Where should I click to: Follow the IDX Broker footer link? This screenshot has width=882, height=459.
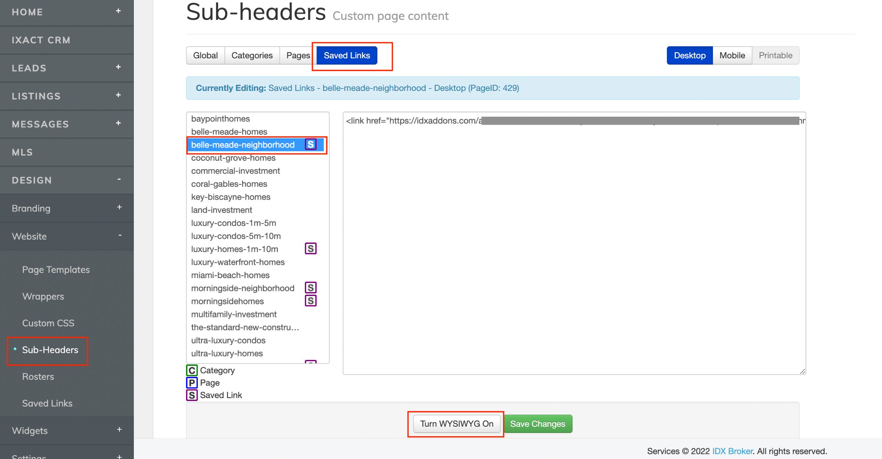tap(732, 451)
